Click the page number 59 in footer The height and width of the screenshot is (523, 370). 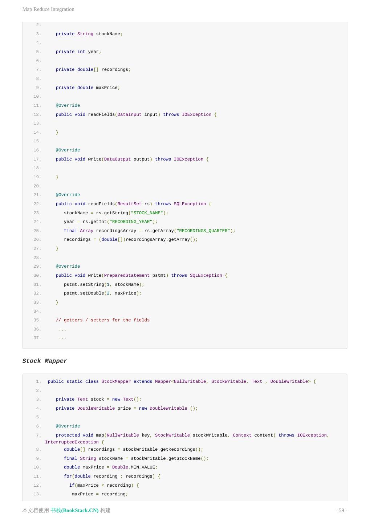(341, 510)
